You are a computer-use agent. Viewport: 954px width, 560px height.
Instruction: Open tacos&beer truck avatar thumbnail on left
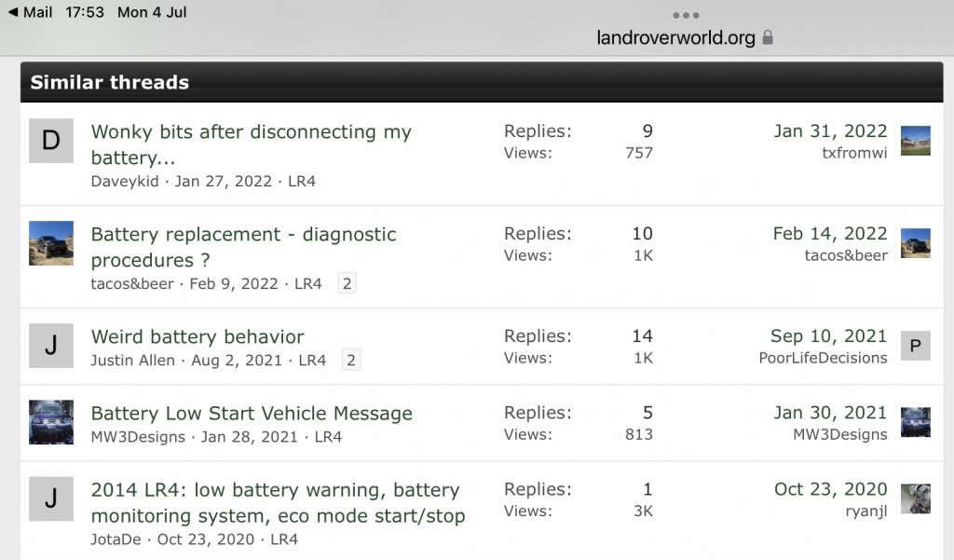(x=51, y=243)
